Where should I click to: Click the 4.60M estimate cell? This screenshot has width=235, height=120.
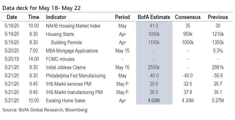pyautogui.click(x=154, y=101)
